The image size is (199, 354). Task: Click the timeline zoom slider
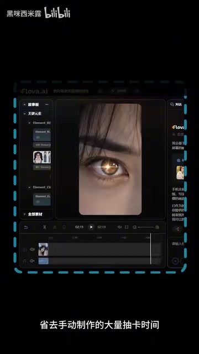click(x=146, y=227)
